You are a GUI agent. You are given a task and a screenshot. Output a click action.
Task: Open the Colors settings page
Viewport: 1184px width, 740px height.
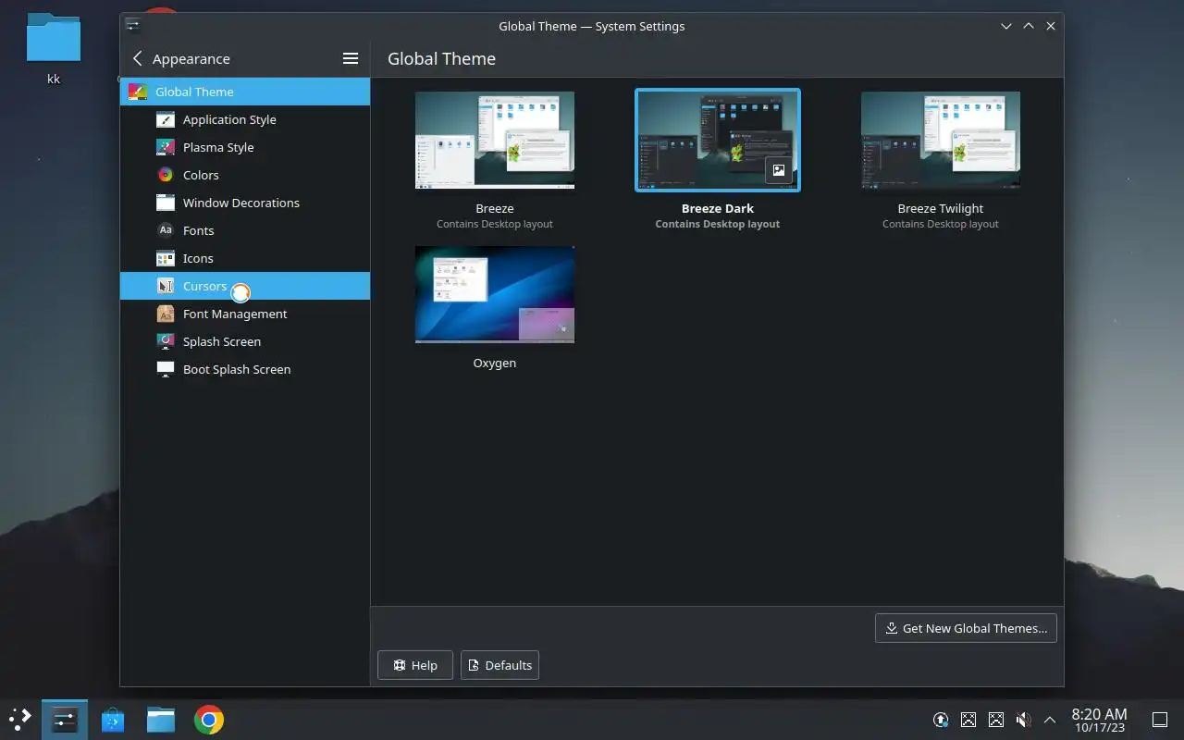(x=245, y=175)
